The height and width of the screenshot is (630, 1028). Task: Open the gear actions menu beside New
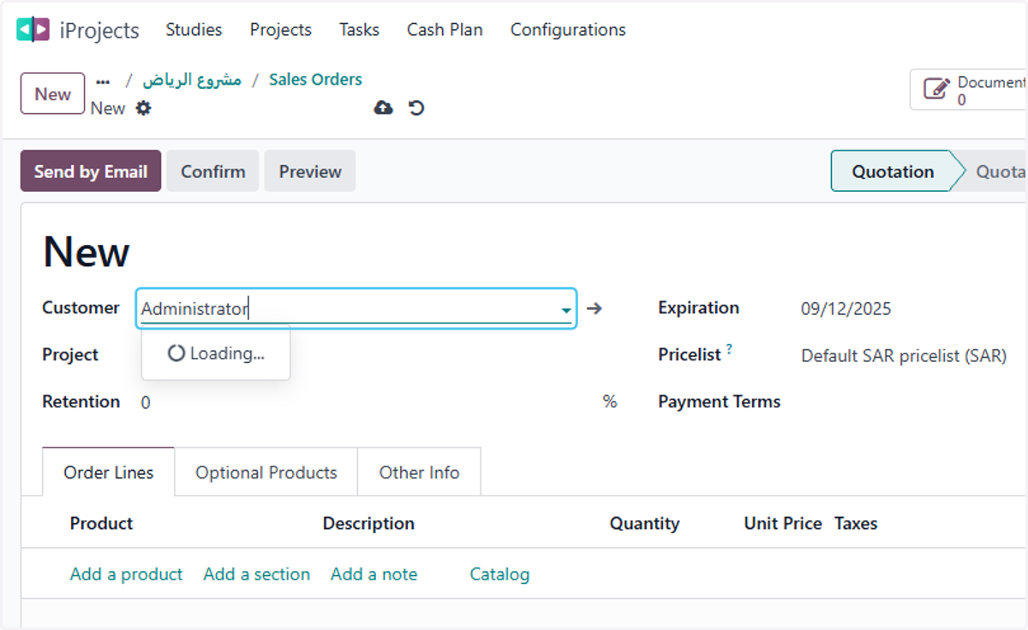point(143,108)
